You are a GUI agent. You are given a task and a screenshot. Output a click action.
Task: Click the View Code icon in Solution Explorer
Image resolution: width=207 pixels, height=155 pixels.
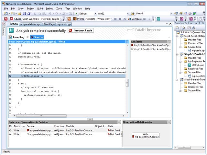coord(189,28)
